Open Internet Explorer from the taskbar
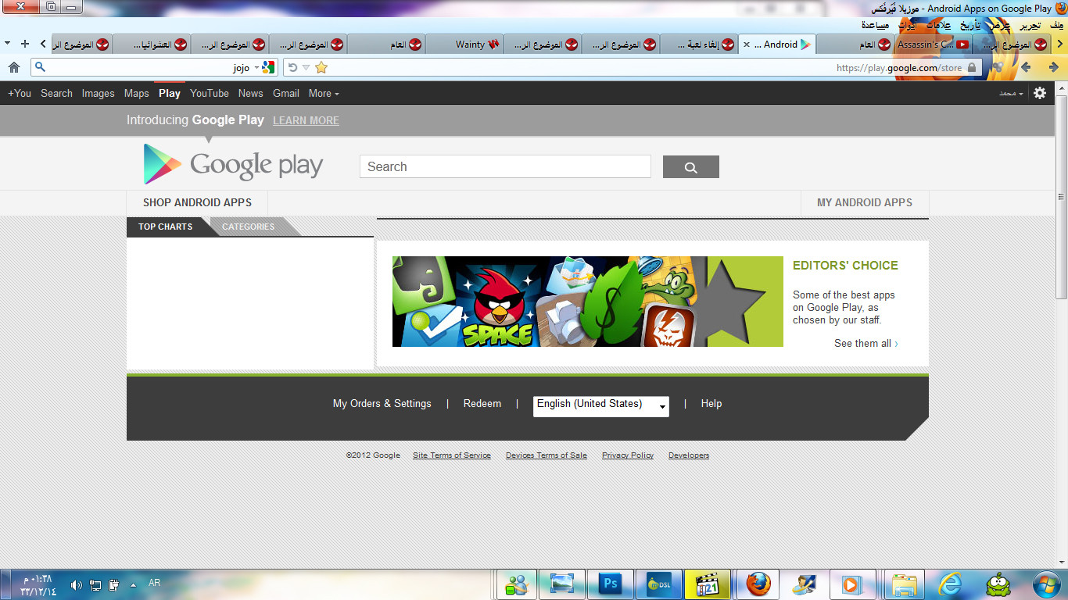 [950, 584]
